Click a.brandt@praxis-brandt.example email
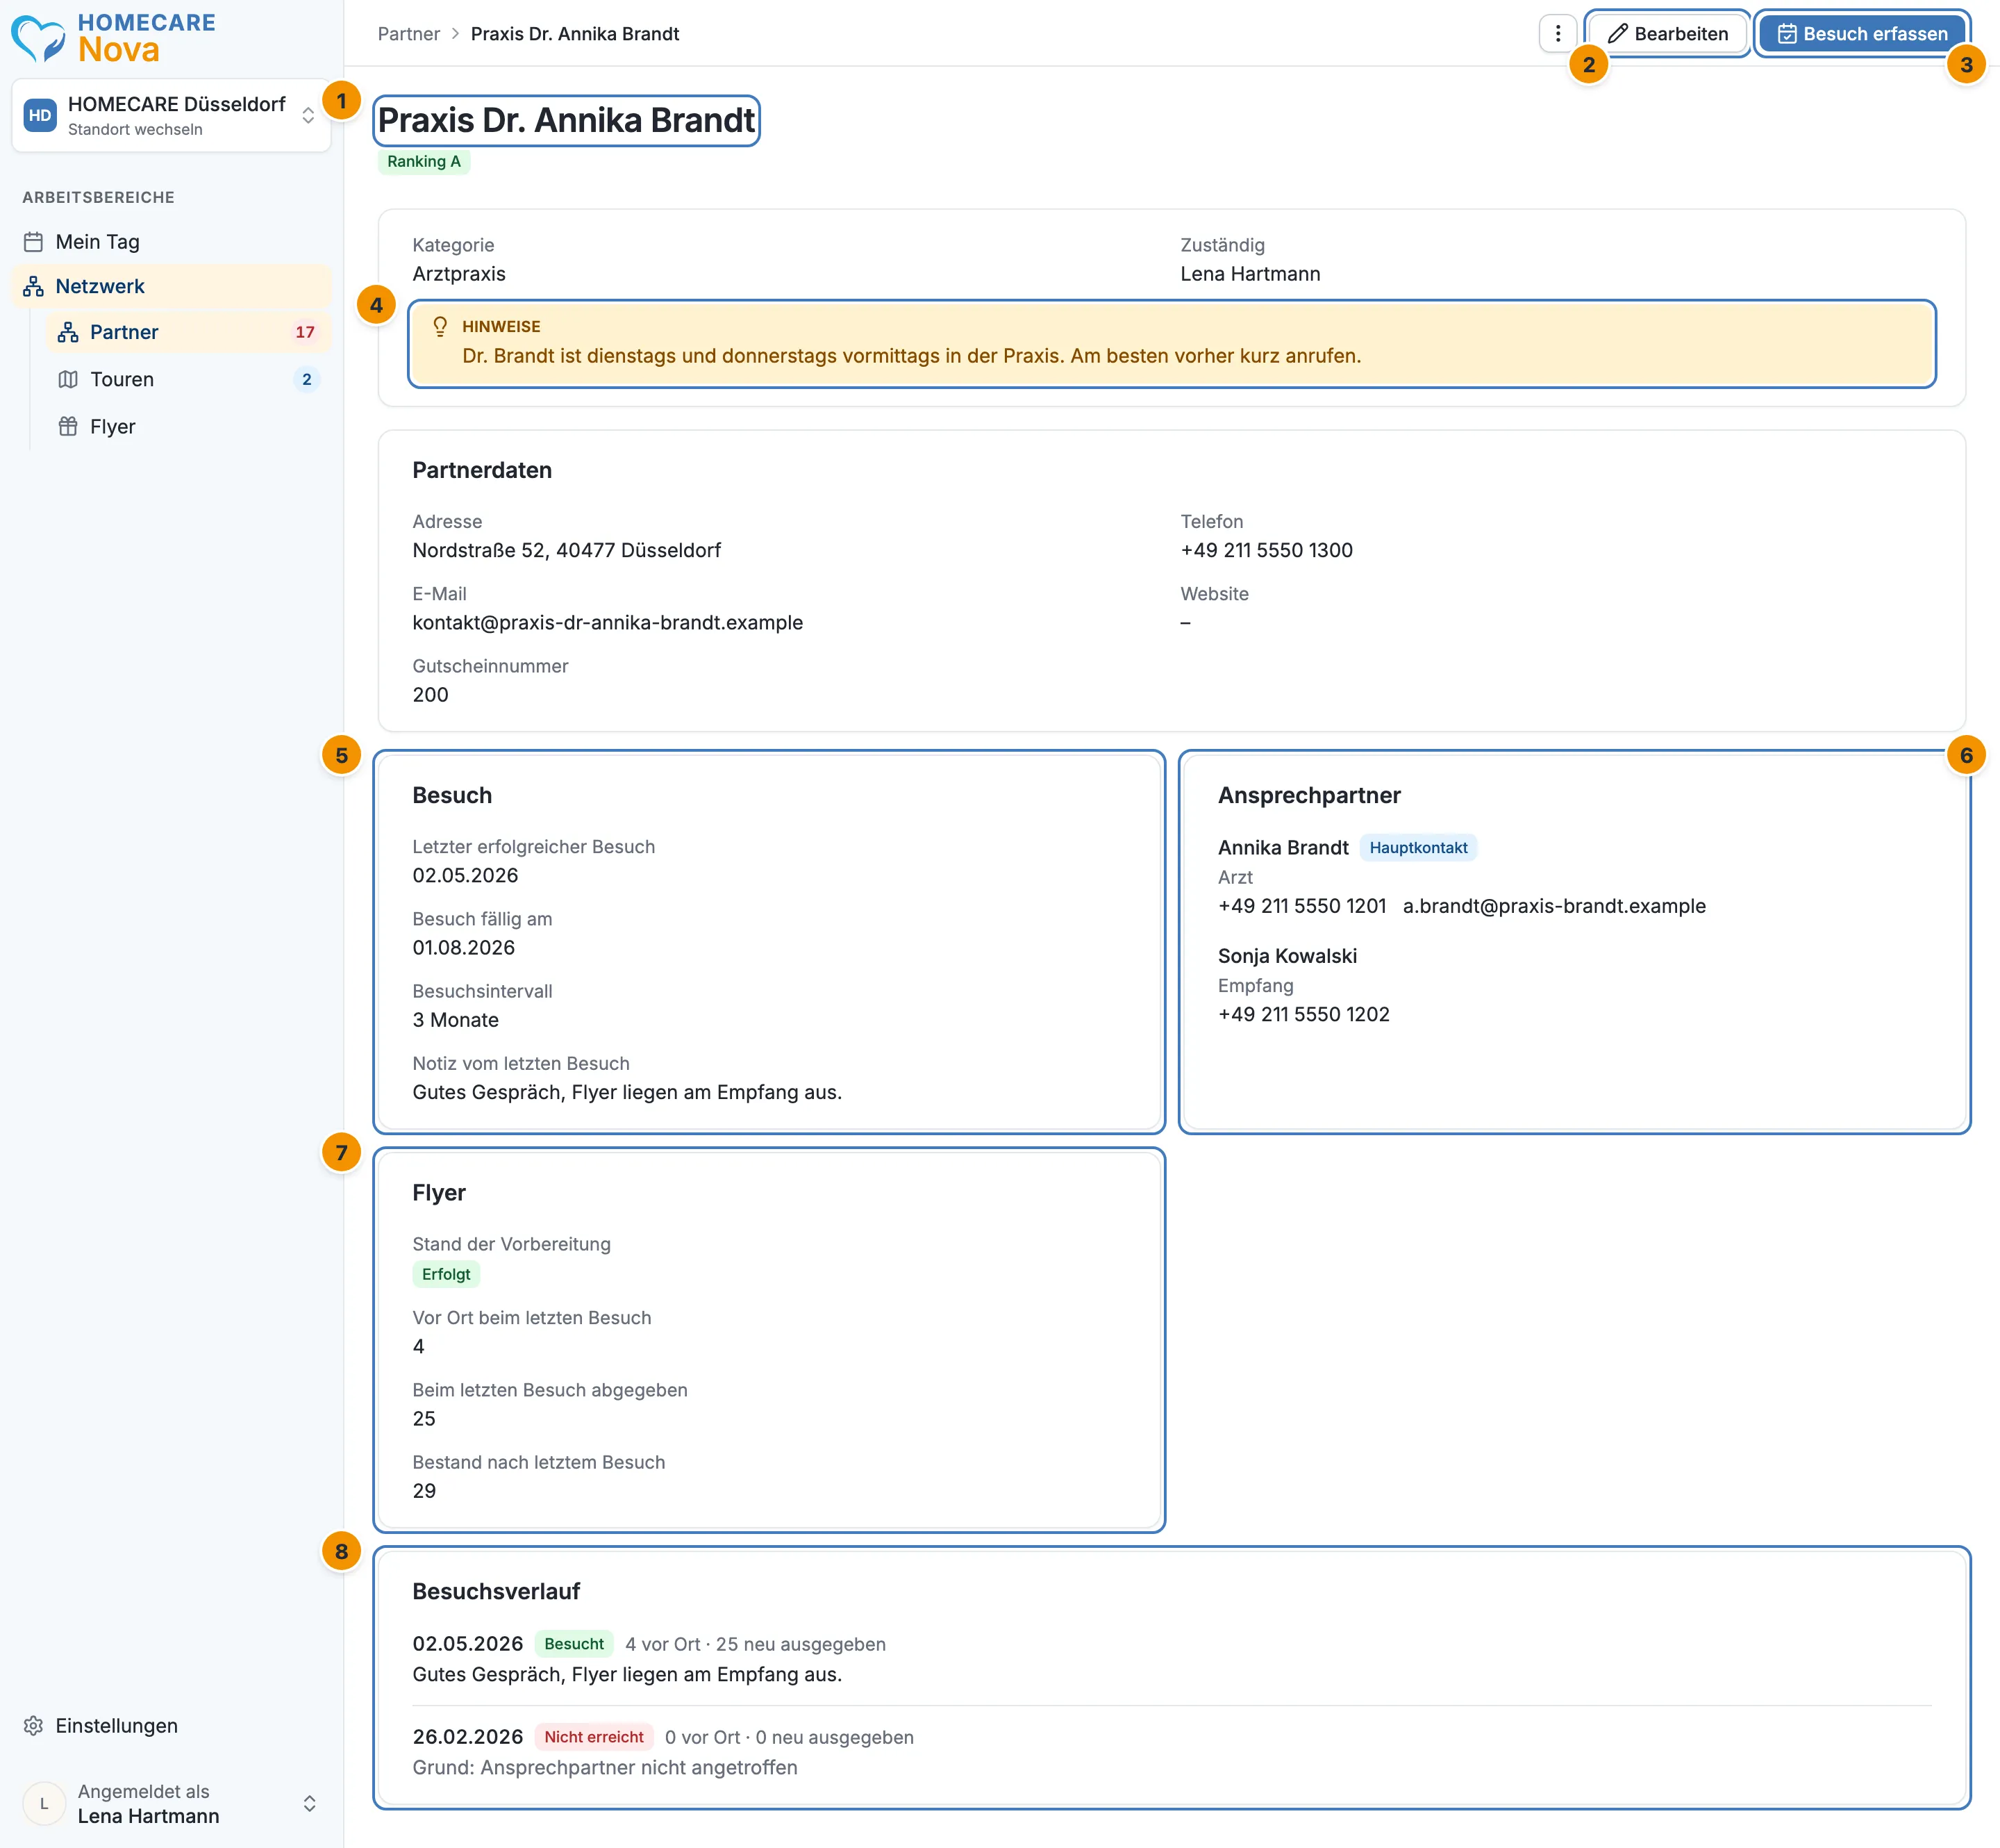The image size is (2000, 1848). pyautogui.click(x=1554, y=906)
